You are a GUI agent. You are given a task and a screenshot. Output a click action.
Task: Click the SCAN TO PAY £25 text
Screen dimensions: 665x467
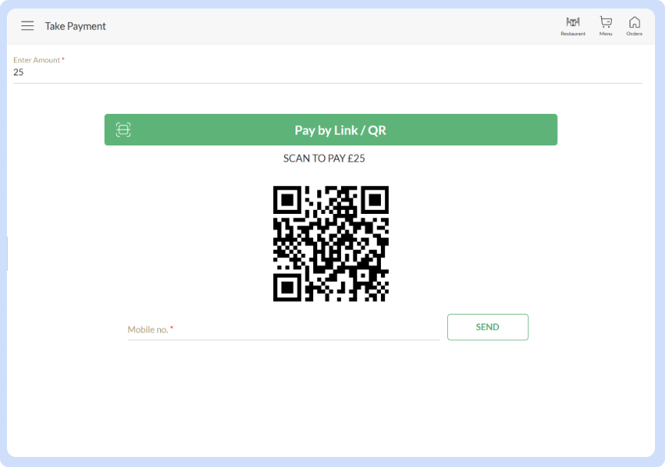[x=324, y=158]
